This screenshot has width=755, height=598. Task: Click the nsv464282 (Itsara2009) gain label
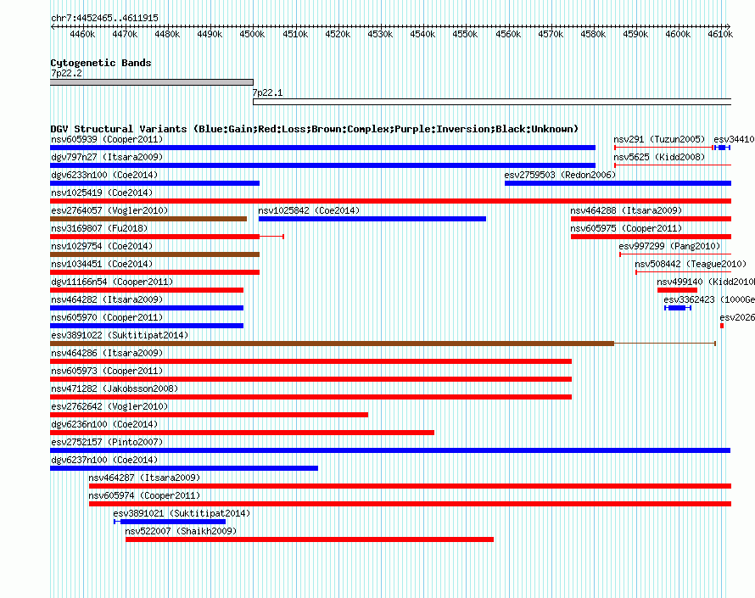[107, 299]
